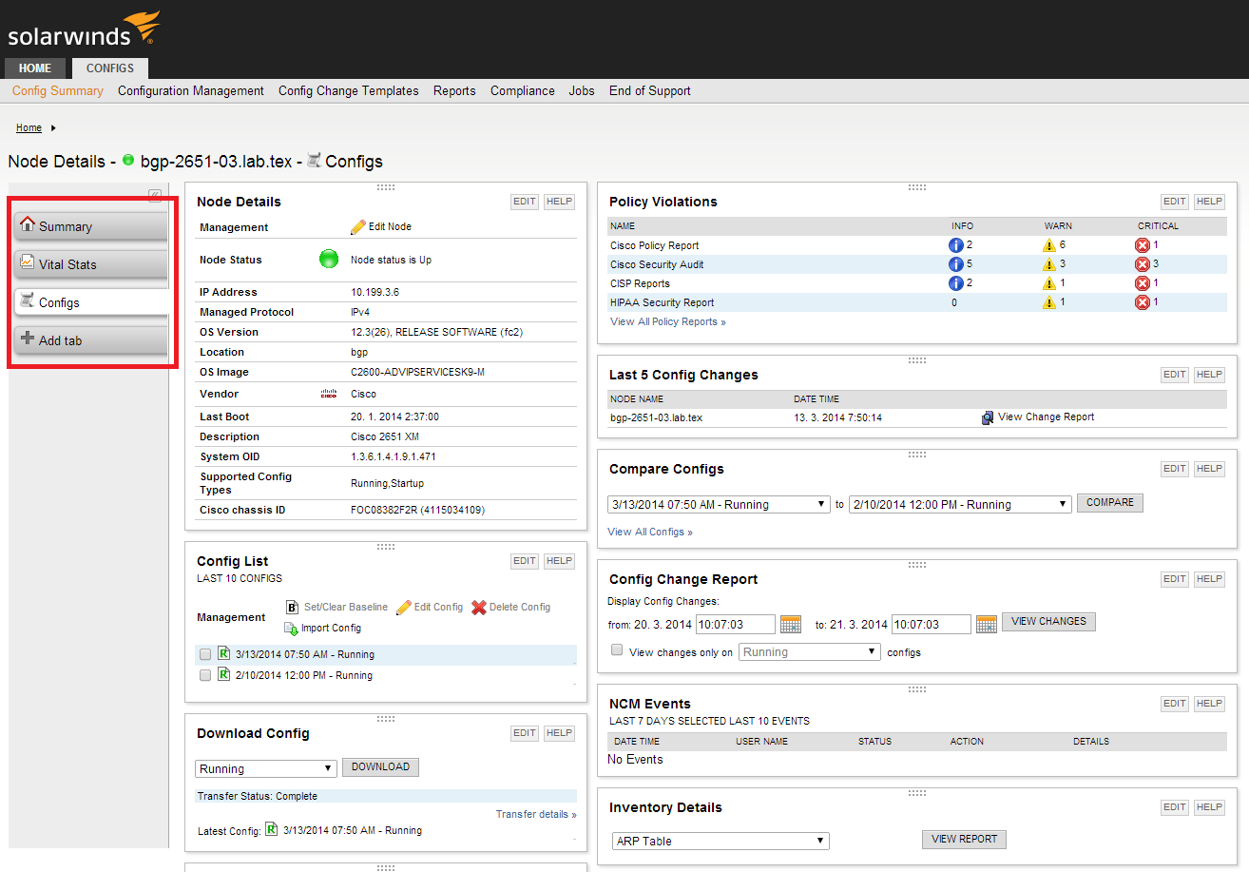1249x872 pixels.
Task: Click the running-config icon for 2/10/2014 12:00 PM in Config List
Action: 223,674
